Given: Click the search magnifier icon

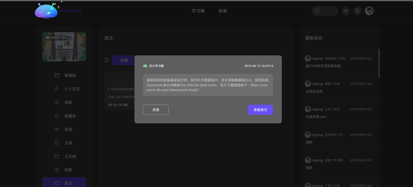Looking at the screenshot, I should [317, 11].
